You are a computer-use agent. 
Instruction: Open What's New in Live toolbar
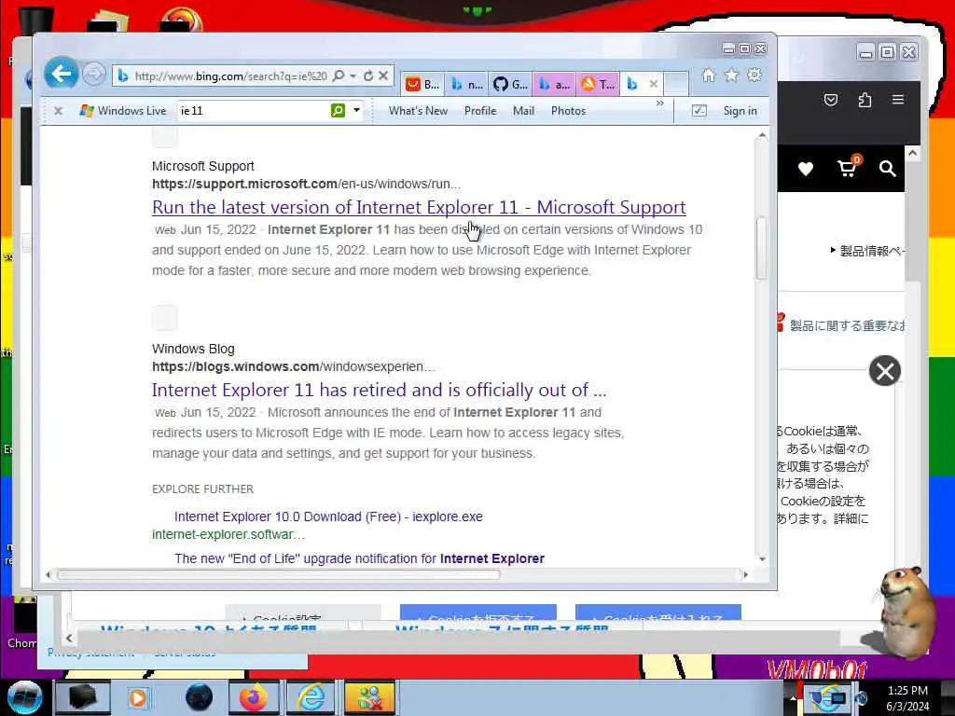point(419,111)
